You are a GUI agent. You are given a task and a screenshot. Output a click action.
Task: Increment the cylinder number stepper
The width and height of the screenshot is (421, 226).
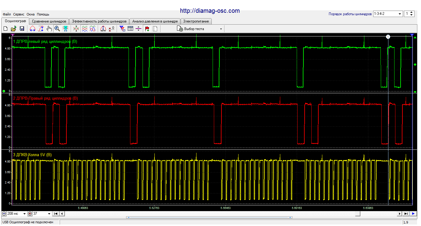pos(412,13)
